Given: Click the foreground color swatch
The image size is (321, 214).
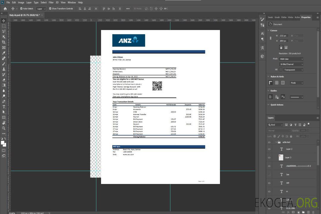Looking at the screenshot, I should click(x=3, y=143).
